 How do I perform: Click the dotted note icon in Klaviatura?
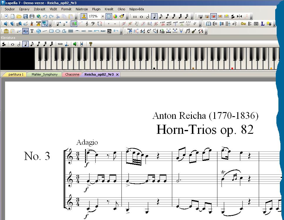pos(67,44)
